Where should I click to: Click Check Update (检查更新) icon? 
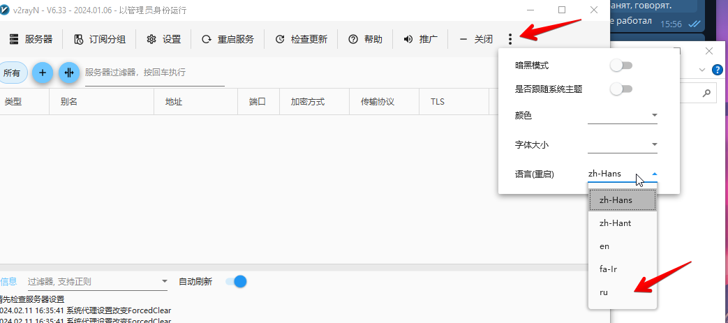tap(280, 39)
